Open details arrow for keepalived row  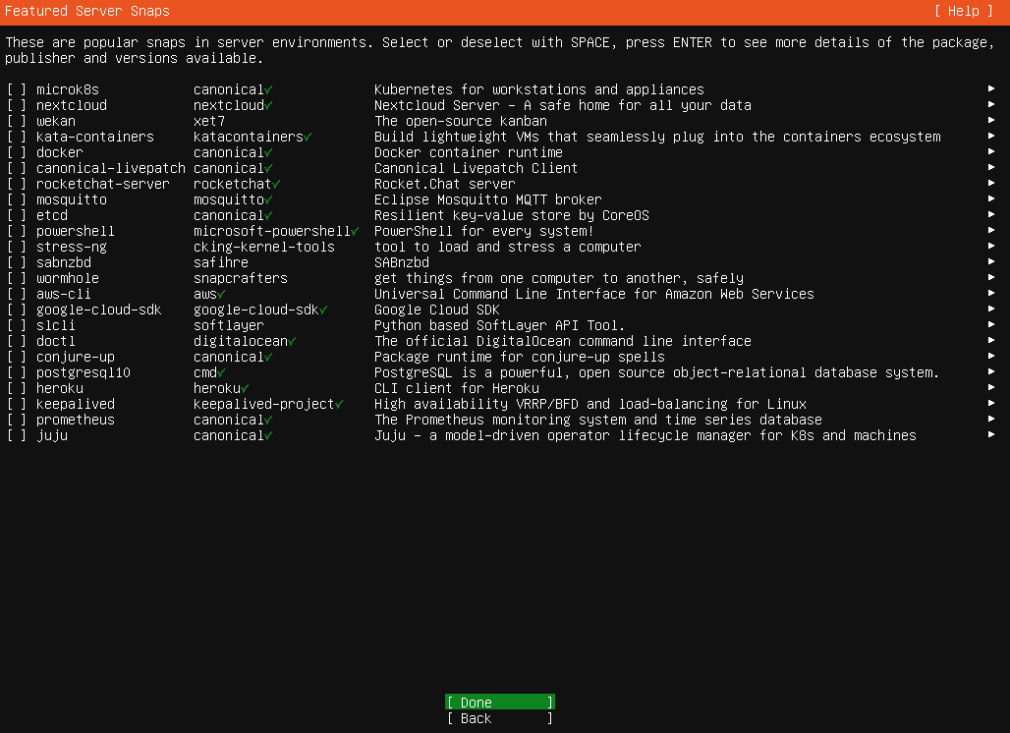point(991,403)
